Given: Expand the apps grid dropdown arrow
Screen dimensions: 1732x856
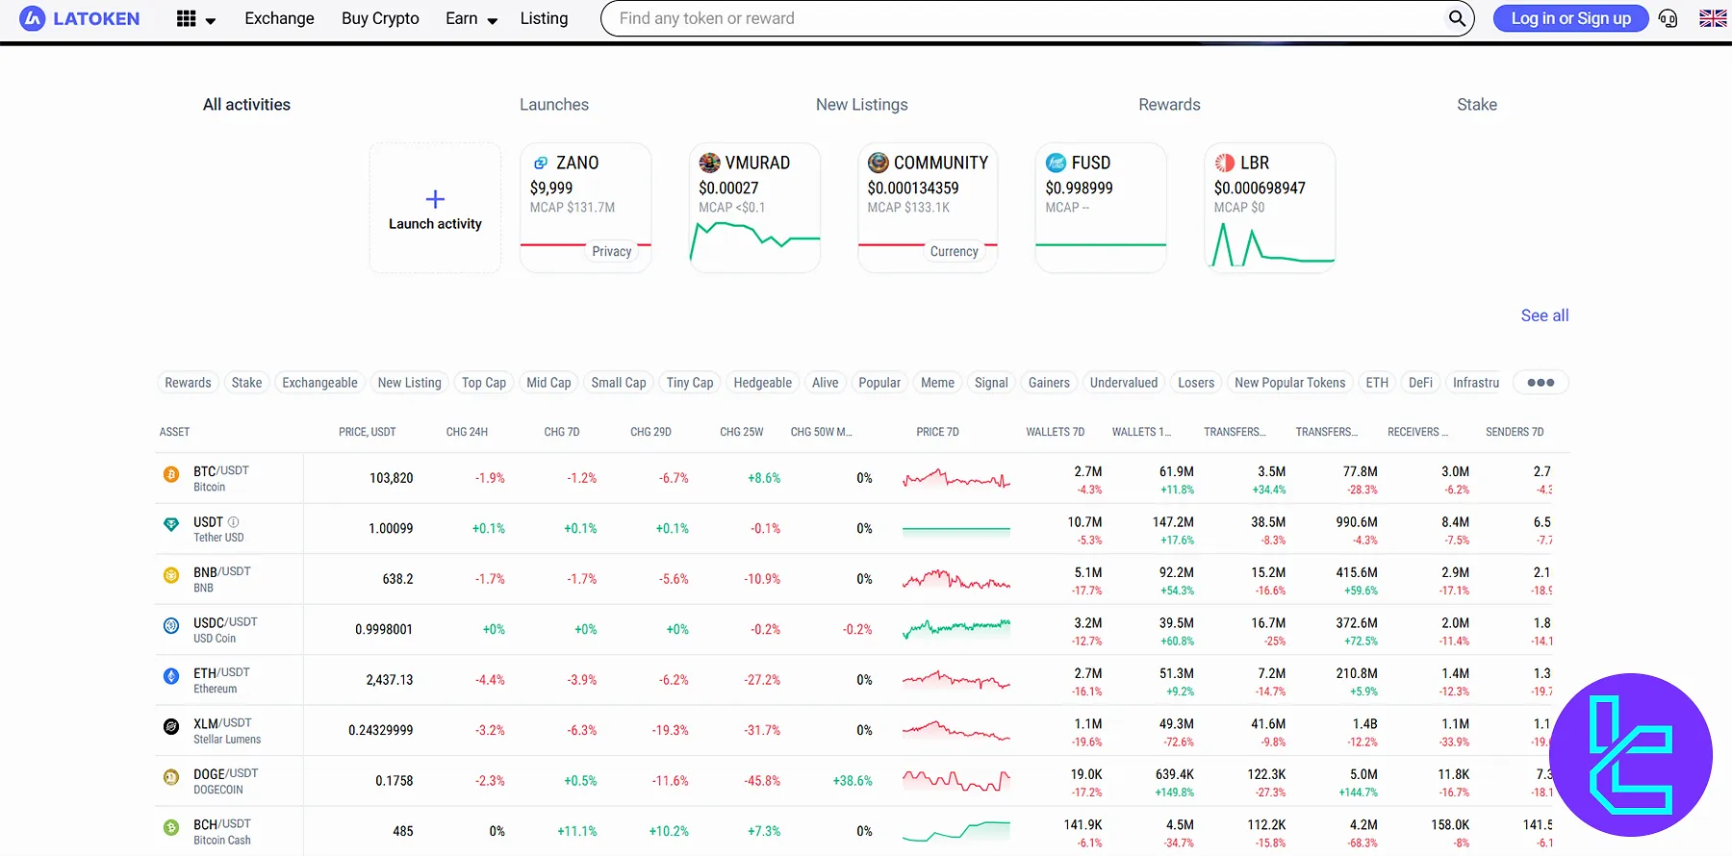Looking at the screenshot, I should 211,20.
